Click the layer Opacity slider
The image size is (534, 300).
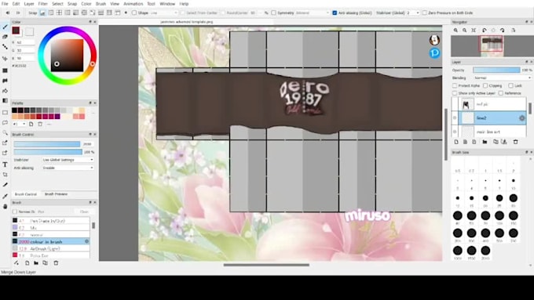tap(496, 70)
